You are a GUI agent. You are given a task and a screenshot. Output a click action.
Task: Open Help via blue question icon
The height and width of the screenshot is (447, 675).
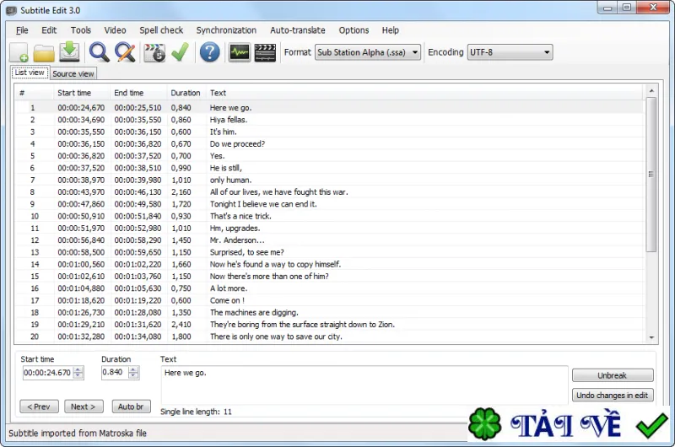[x=209, y=52]
